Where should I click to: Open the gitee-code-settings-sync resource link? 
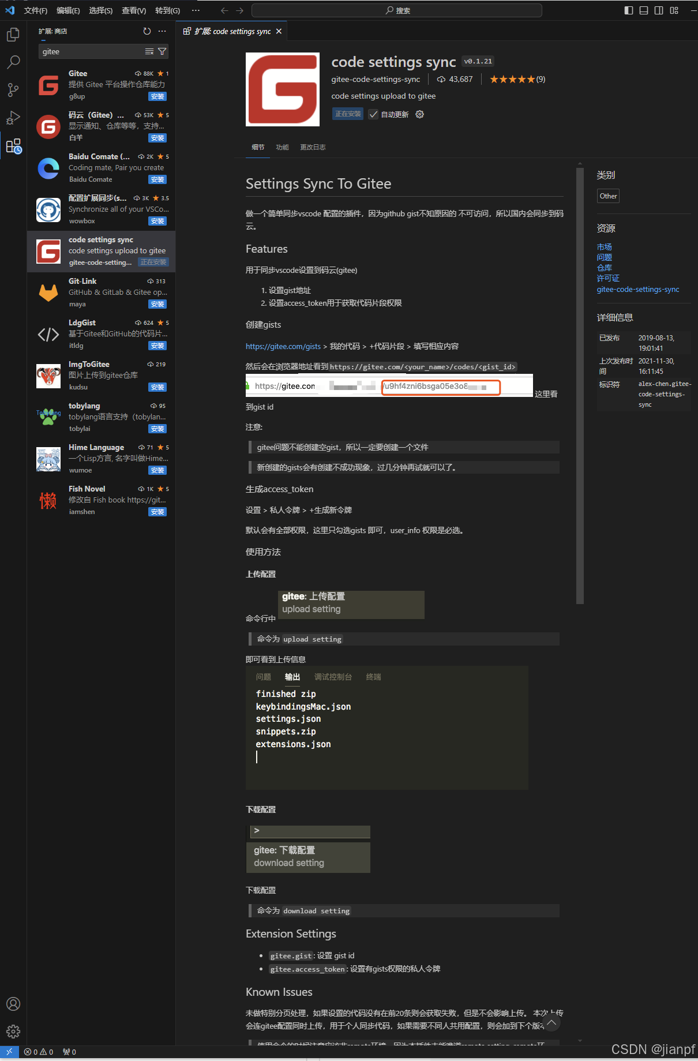(x=638, y=289)
